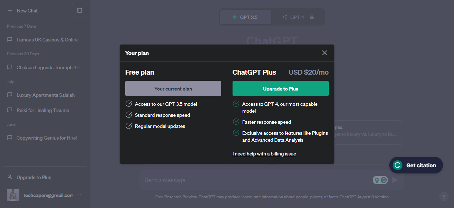
Task: Click checkmark beside Access to GPT-4
Action: tap(236, 104)
